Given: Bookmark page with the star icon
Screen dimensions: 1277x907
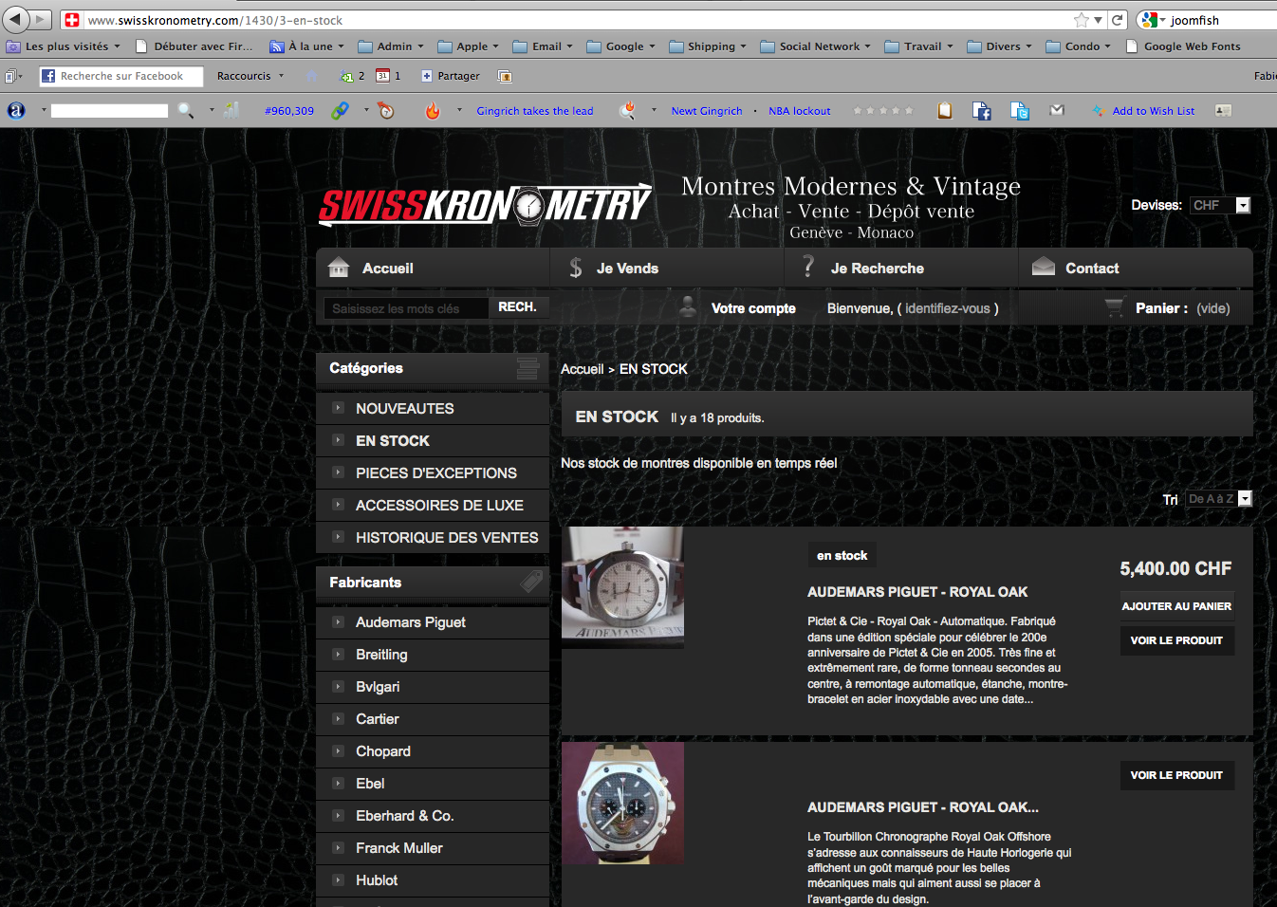Looking at the screenshot, I should pyautogui.click(x=1082, y=20).
